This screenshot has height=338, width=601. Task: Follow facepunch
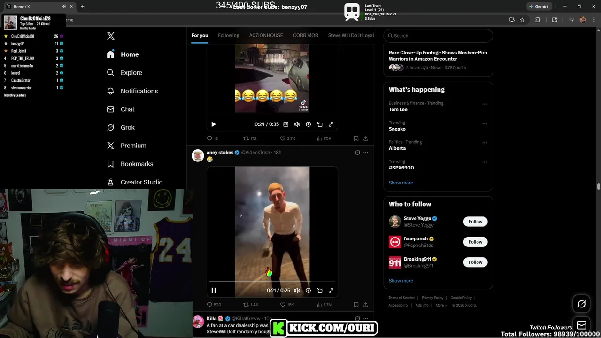[x=475, y=242]
